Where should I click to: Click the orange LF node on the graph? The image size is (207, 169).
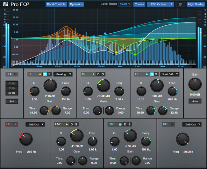point(66,36)
